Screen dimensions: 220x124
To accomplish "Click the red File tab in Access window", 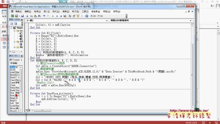I will pos(4,6).
